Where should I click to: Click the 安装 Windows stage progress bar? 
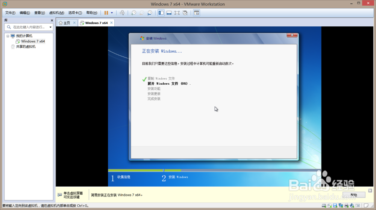[x=242, y=170]
